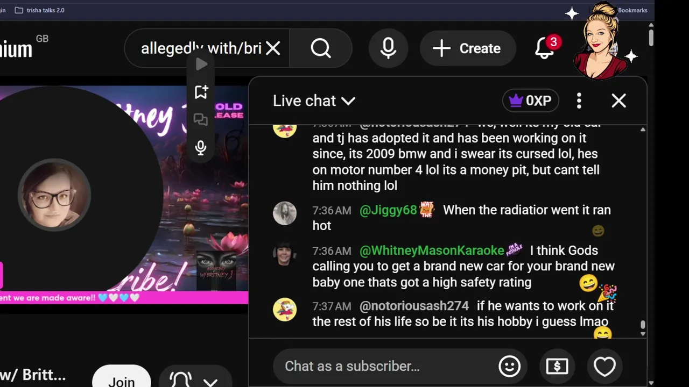Open live chat options three-dot menu
The image size is (689, 387).
[579, 101]
